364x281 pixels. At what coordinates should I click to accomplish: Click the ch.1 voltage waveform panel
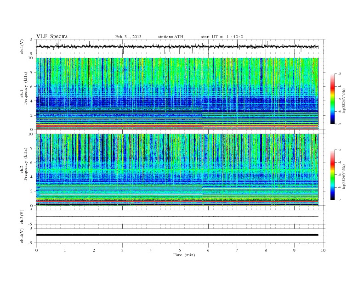pos(181,46)
